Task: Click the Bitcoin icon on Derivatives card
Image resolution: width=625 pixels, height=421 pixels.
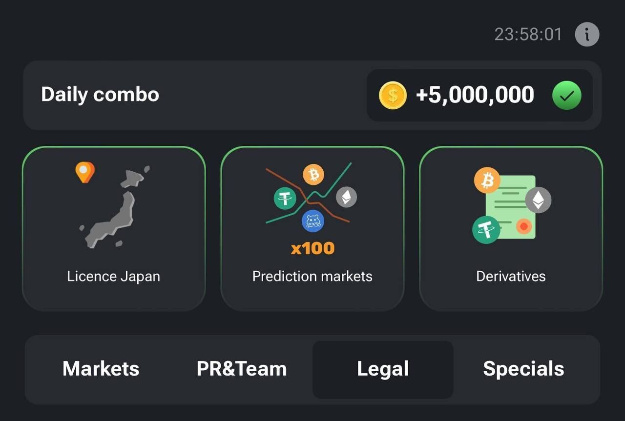Action: click(487, 181)
